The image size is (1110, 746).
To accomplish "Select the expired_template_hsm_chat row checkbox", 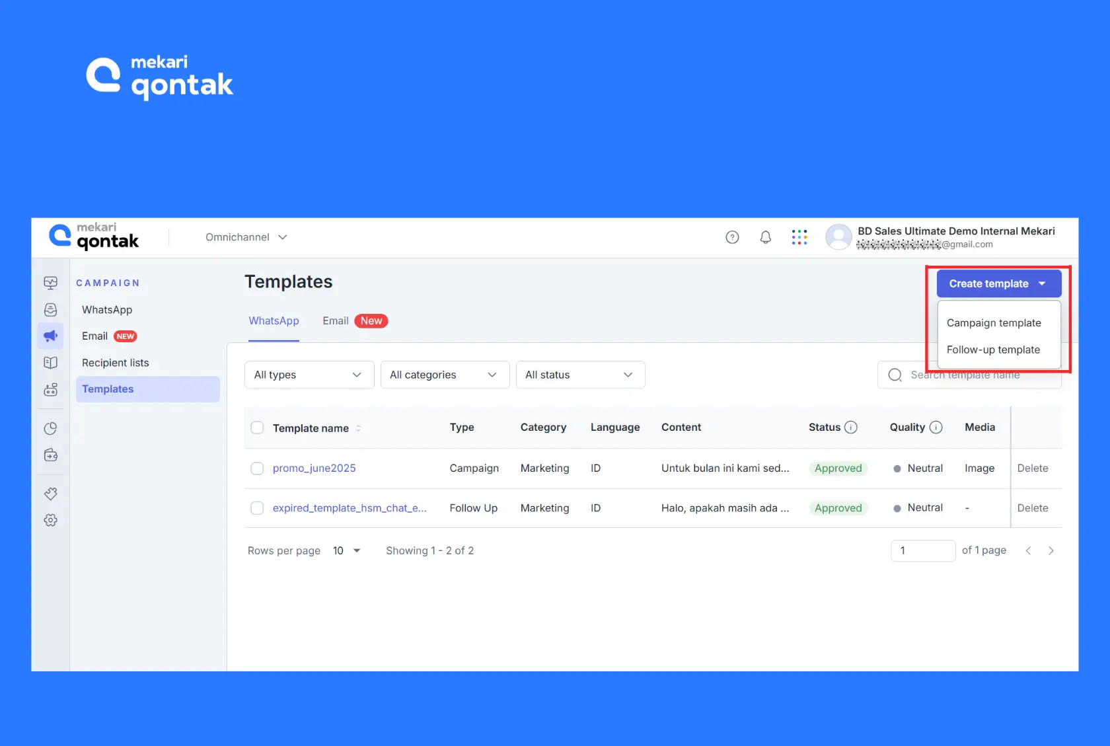I will click(257, 508).
